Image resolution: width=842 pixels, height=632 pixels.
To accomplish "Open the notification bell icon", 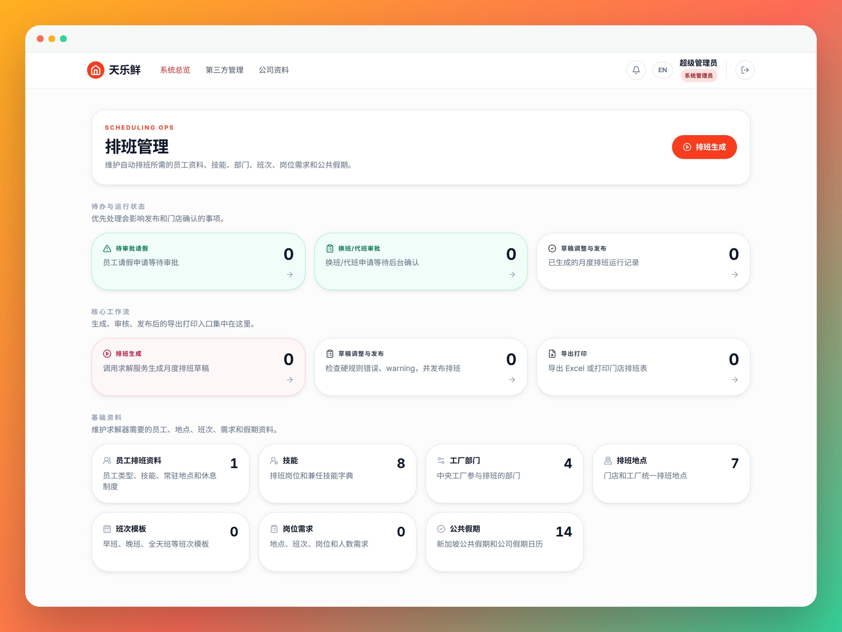I will click(636, 70).
